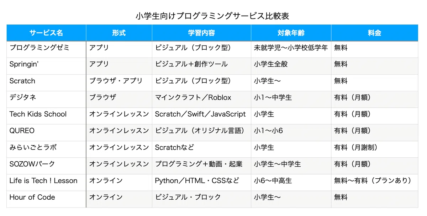The height and width of the screenshot is (216, 427).
Task: Select the マインクラフト／Roblox content cell
Action: [201, 99]
